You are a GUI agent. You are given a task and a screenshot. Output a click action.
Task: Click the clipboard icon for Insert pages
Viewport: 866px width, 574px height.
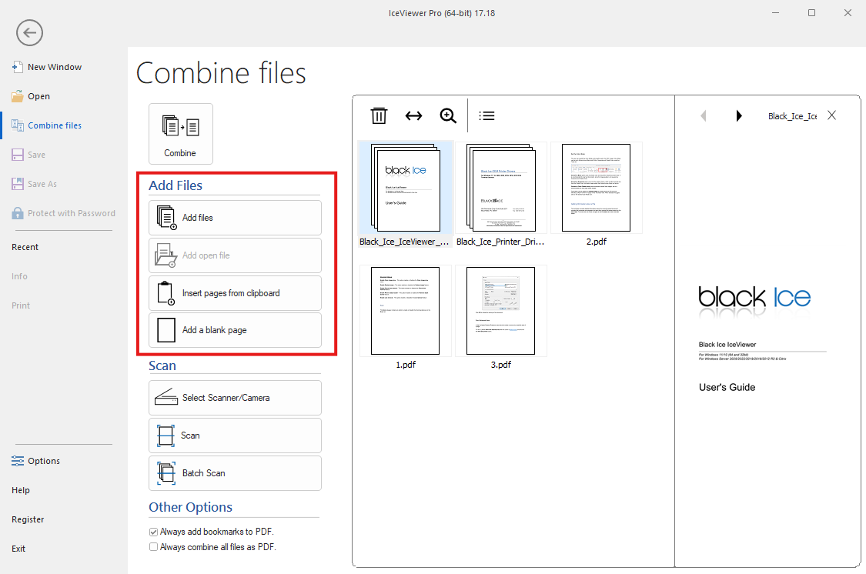click(166, 293)
